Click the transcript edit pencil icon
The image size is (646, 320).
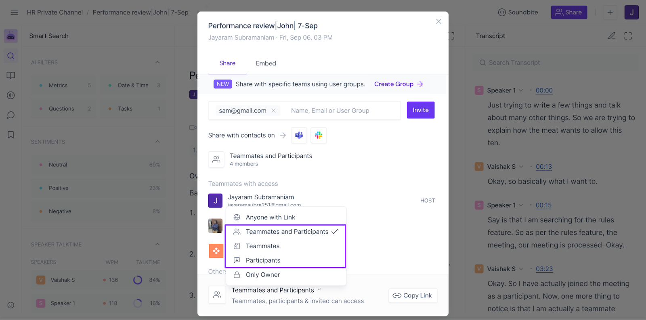point(612,36)
